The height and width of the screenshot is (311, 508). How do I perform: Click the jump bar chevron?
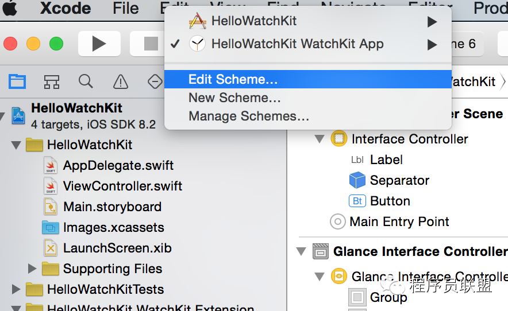[x=503, y=81]
